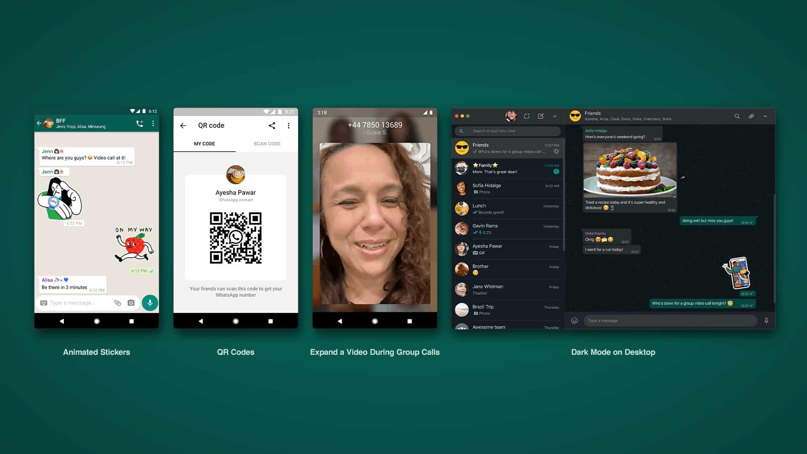
Task: Toggle the green online status indicator for Family
Action: click(555, 171)
